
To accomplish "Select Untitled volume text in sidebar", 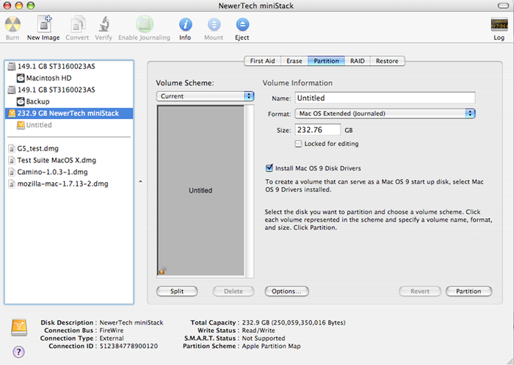I will 39,125.
